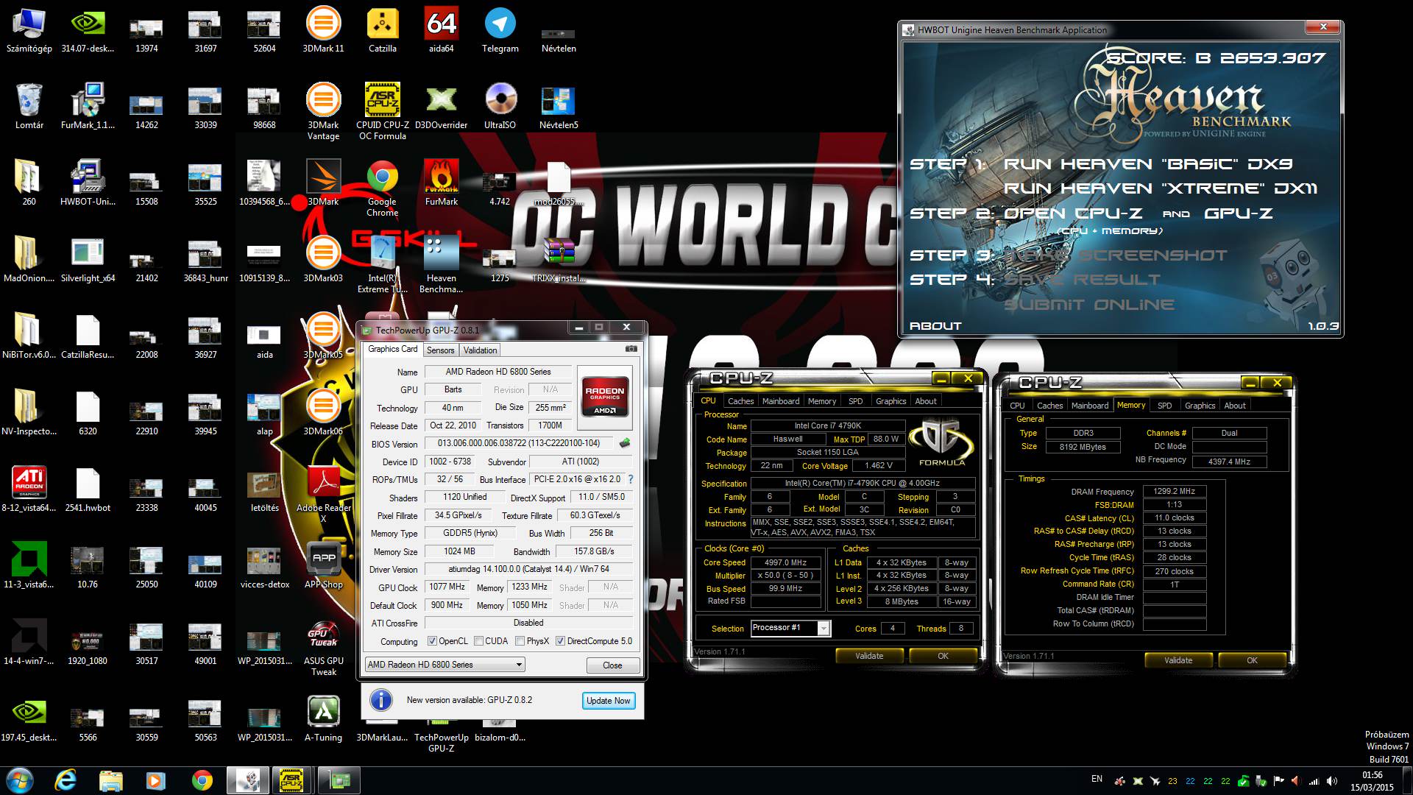The image size is (1413, 795).
Task: Open the Caches tab in left CPU-Z
Action: coord(740,401)
